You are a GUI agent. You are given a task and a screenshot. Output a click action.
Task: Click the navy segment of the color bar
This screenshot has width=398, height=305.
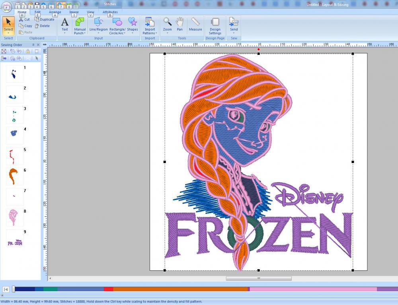pos(25,289)
